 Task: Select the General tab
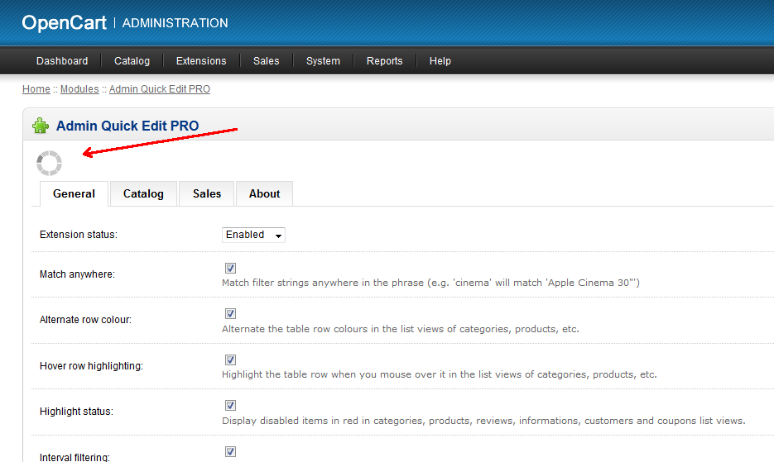click(x=74, y=193)
